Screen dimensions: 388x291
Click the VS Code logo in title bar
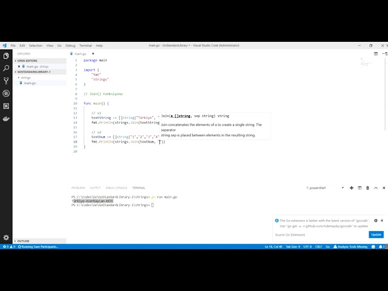coord(4,45)
